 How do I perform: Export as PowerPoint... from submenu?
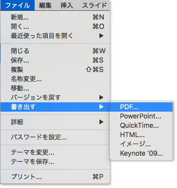(x=141, y=116)
